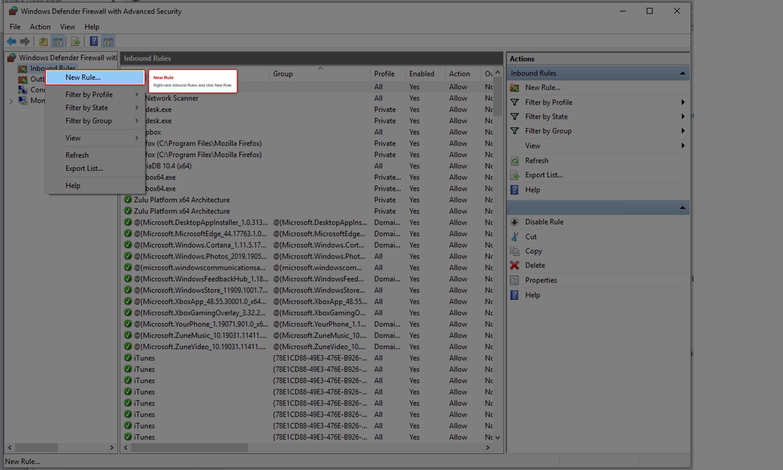This screenshot has width=783, height=470.
Task: Sort by the Enabled column header
Action: (425, 74)
